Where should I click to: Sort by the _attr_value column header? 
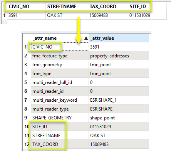[x=119, y=38]
